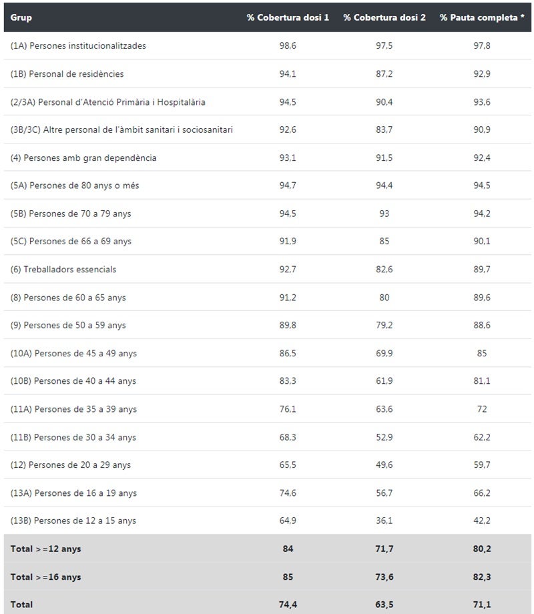Click the Total >=12 anys row label
This screenshot has height=614, width=534.
click(x=46, y=549)
